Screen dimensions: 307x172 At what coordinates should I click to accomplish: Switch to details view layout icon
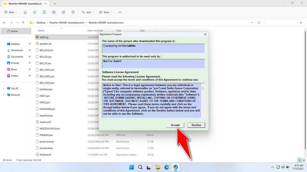[x=299, y=160]
